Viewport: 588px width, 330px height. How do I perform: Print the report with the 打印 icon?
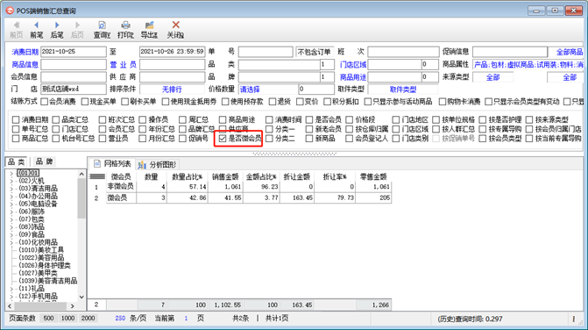tap(125, 25)
